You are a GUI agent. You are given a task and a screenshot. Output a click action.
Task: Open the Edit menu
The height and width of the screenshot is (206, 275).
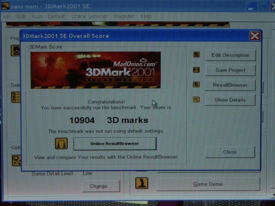(21, 16)
